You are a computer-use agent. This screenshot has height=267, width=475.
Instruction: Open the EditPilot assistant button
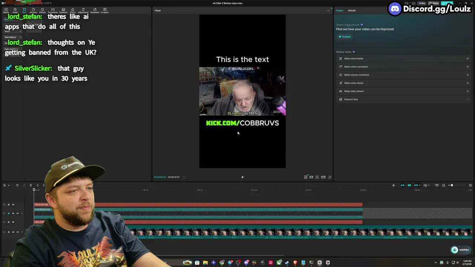[x=460, y=250]
